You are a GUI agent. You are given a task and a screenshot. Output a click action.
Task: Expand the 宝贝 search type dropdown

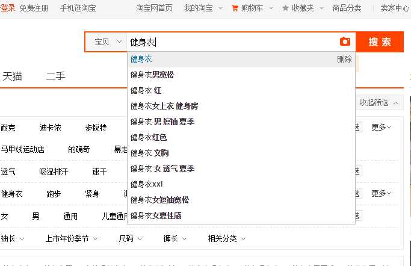coord(107,42)
